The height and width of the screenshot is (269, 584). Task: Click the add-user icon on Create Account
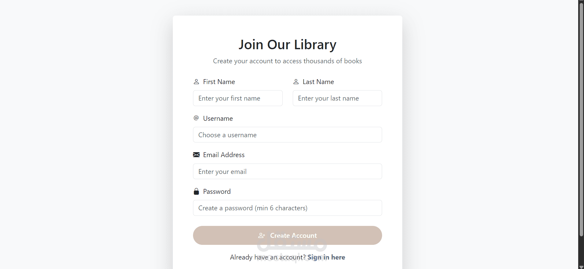pos(262,235)
